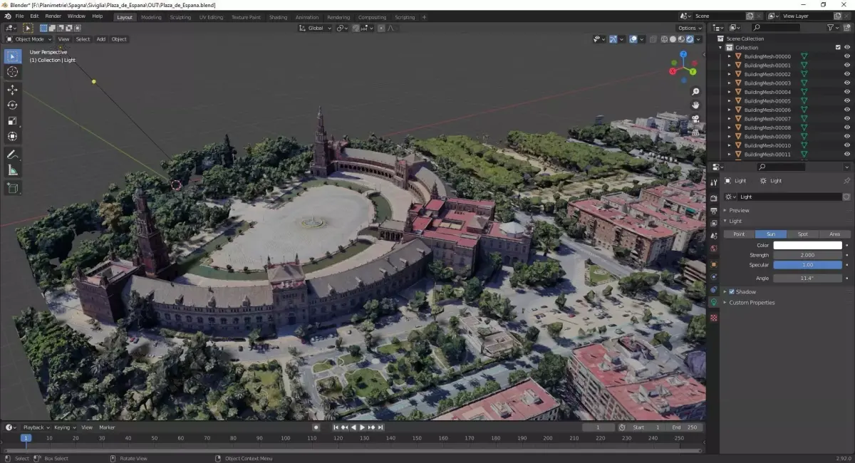This screenshot has height=463, width=855.
Task: Select the Measure tool
Action: [x=13, y=170]
